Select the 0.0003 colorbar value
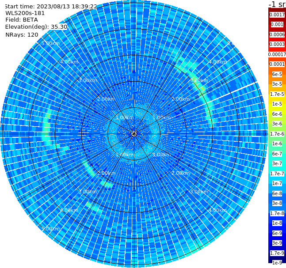286x268 pixels. coord(277,44)
